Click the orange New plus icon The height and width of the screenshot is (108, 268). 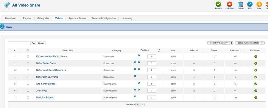click(x=259, y=4)
